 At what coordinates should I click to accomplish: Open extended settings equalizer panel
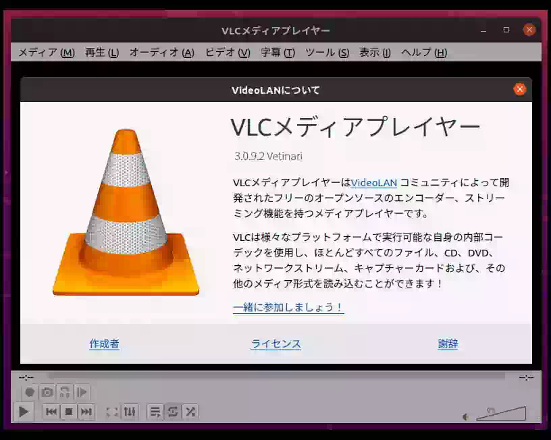(130, 412)
